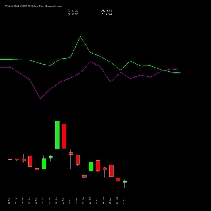The height and width of the screenshot is (211, 211).
Task: Click the red candle above 22 Sep
Action: (30, 161)
